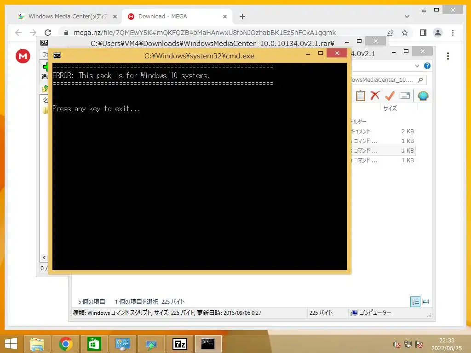Screen dimensions: 471x353
Task: Switch to cmd taskbar icon
Action: 208,344
